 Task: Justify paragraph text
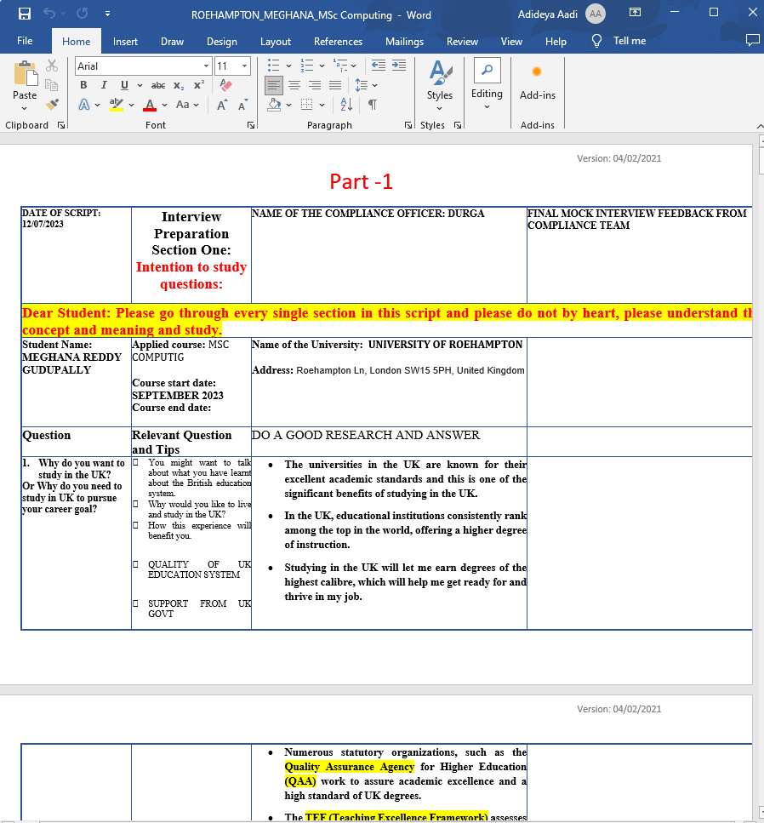click(335, 85)
